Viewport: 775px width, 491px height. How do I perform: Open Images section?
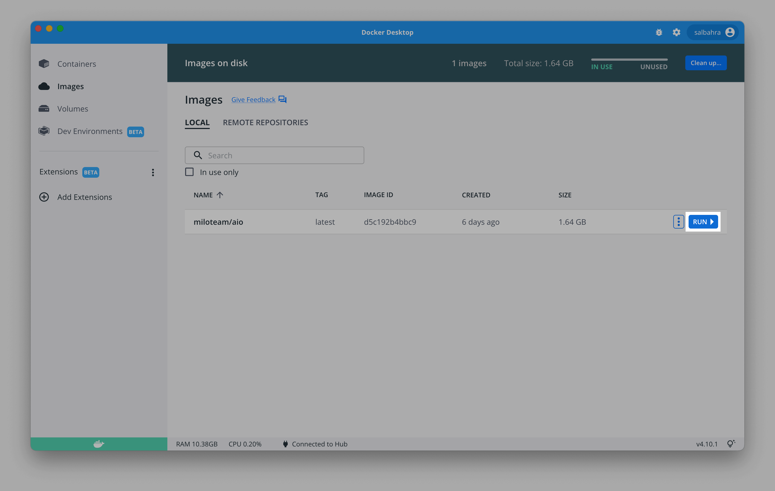coord(71,87)
